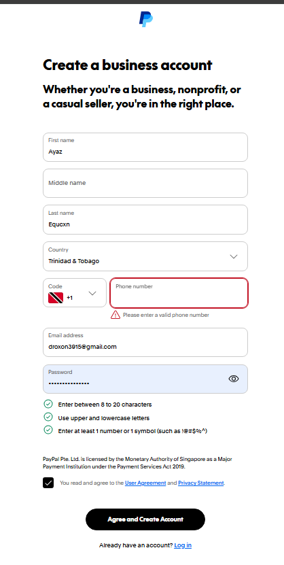
Task: Click the Last name field containing Equcxn
Action: point(145,220)
